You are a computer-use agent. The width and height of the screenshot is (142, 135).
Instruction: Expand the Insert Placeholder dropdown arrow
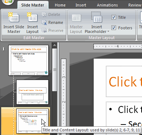(108, 31)
